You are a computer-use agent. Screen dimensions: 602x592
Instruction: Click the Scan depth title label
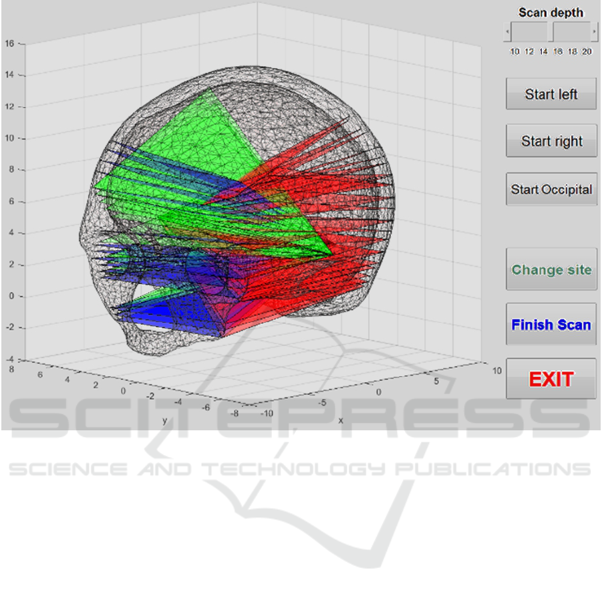pos(551,13)
